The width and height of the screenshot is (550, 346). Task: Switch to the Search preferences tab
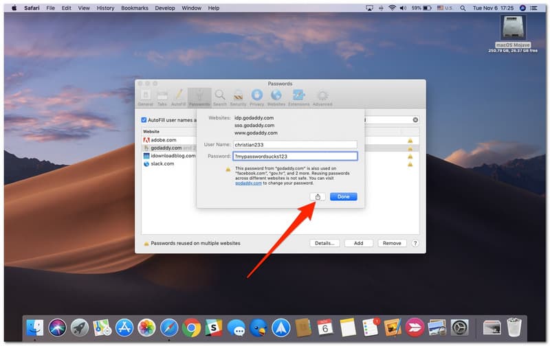pyautogui.click(x=220, y=97)
